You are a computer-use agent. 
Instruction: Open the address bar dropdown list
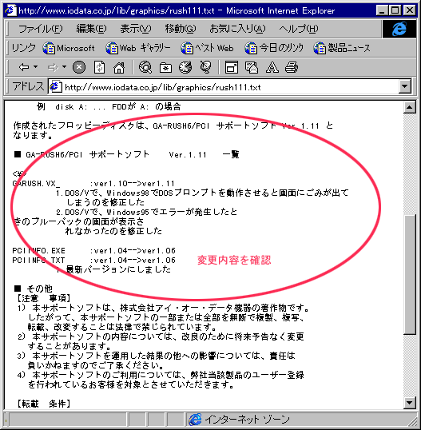pos(405,86)
